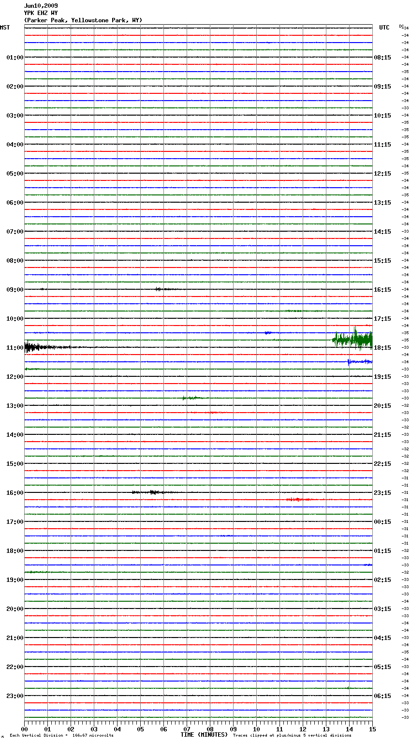Click the Traces clipped footnote
The height and width of the screenshot is (742, 411).
(x=292, y=735)
